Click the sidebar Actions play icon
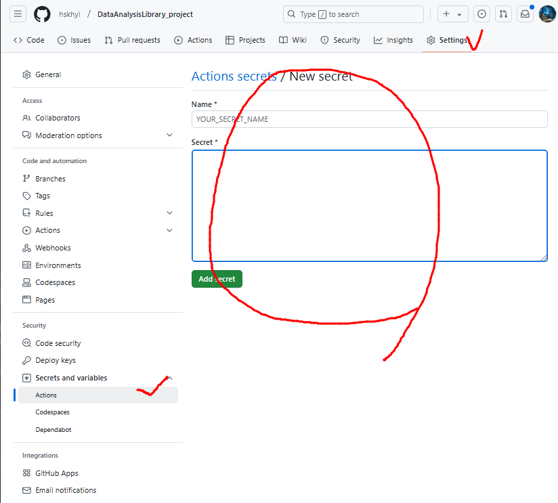The width and height of the screenshot is (558, 503). click(26, 230)
